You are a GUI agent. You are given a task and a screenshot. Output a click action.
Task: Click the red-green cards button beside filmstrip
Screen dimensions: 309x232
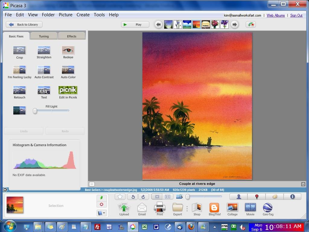click(251, 25)
